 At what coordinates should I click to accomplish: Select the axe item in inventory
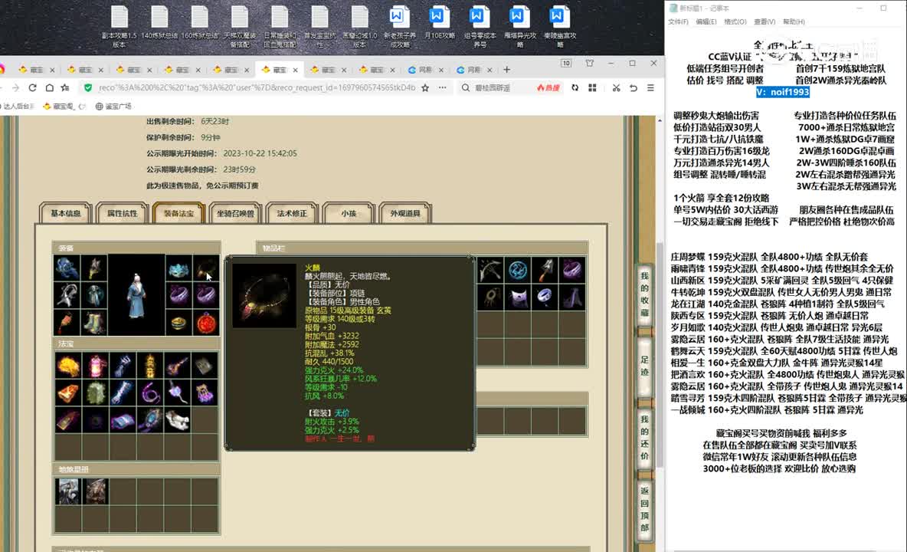point(545,270)
